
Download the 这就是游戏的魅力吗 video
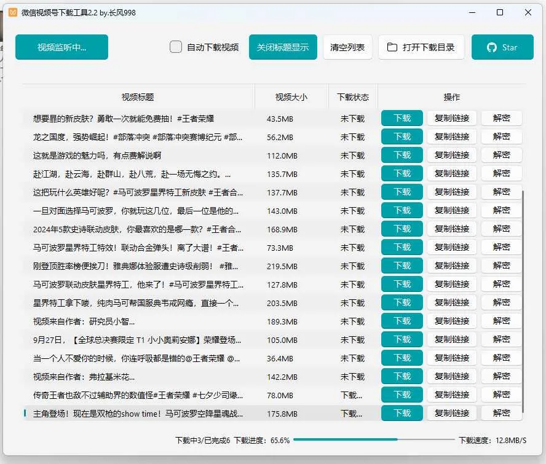coord(402,155)
